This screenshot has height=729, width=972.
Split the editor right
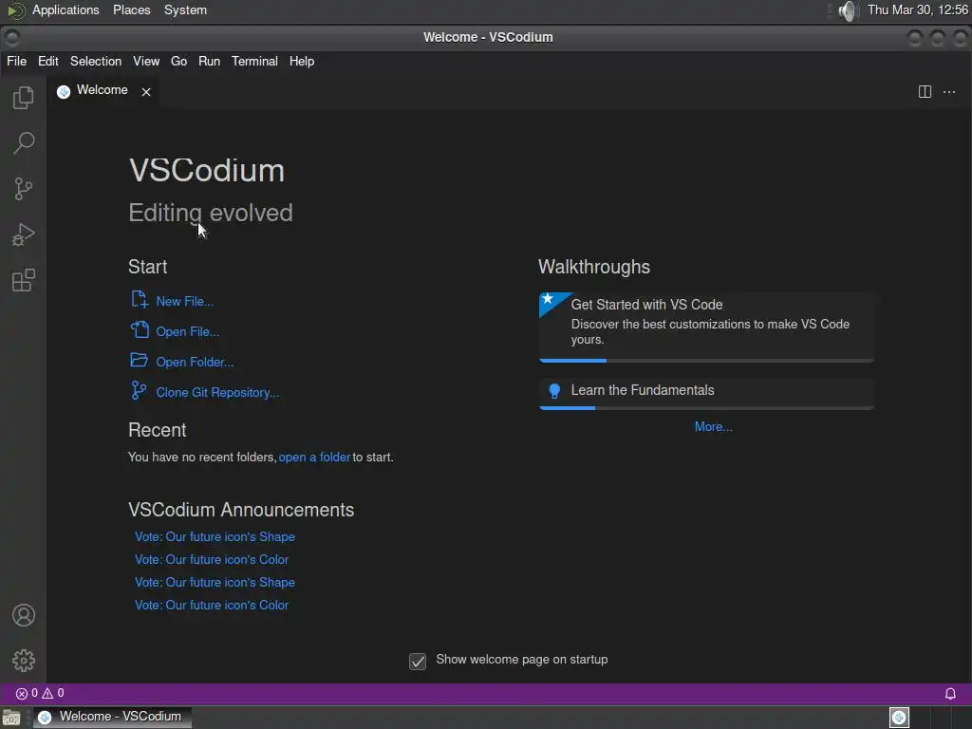[925, 92]
